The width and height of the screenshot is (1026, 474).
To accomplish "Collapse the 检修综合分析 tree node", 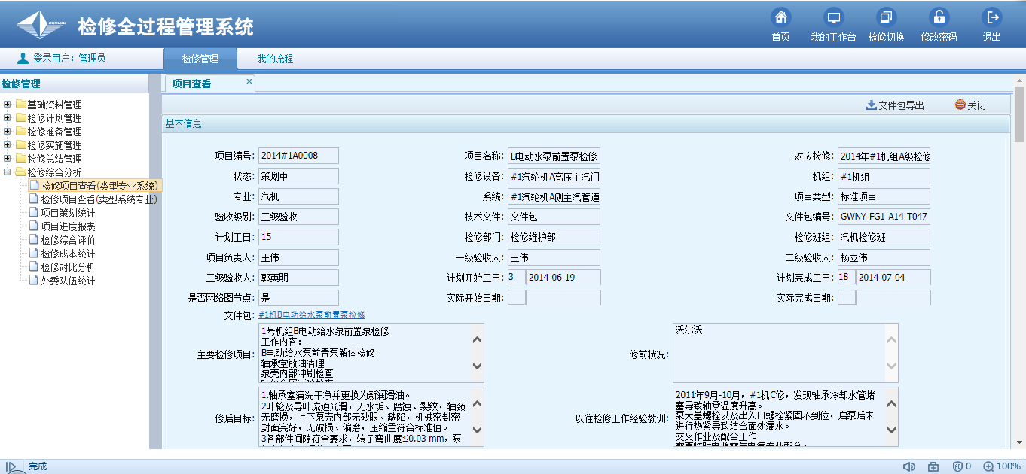I will (8, 172).
